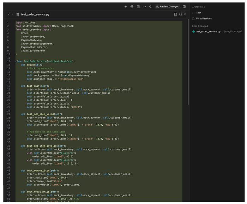The height and width of the screenshot is (204, 247).
Task: Click the editor vertical scrollbar
Action: (188, 62)
